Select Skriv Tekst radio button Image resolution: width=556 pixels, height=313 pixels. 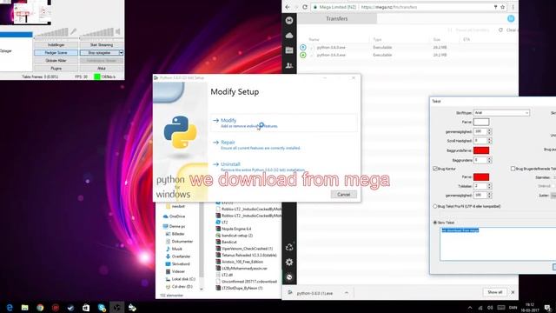435,223
